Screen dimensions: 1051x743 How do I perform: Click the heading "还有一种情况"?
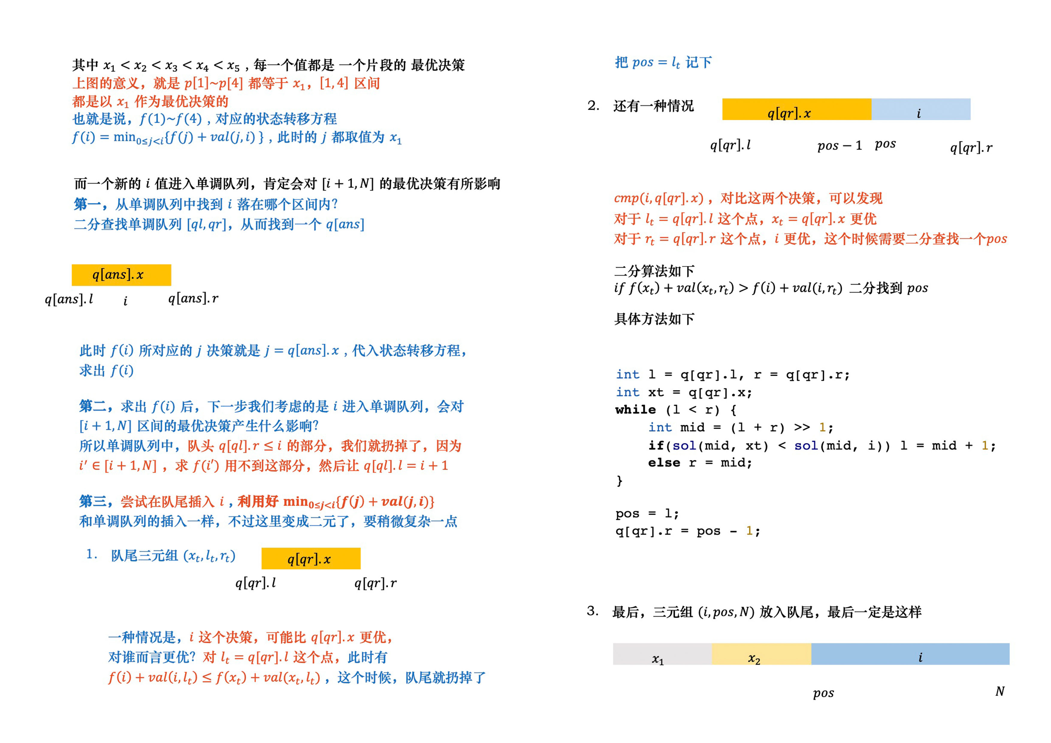653,106
